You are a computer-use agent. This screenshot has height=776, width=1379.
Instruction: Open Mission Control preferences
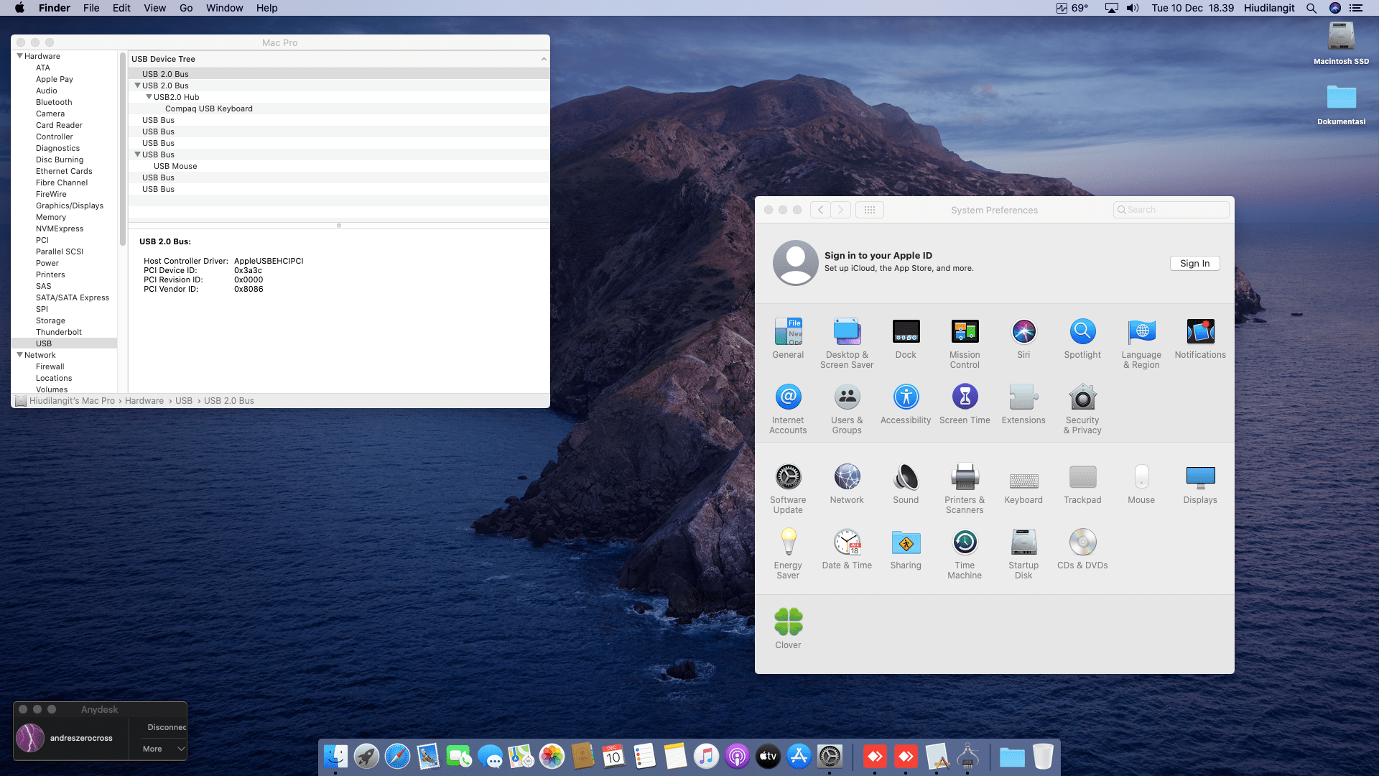point(965,333)
